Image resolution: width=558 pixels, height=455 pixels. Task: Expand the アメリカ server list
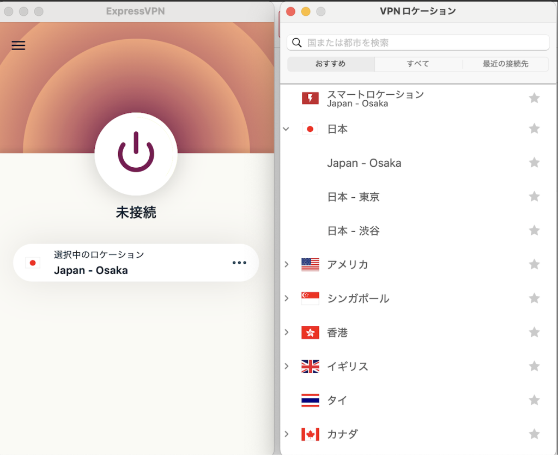click(286, 264)
